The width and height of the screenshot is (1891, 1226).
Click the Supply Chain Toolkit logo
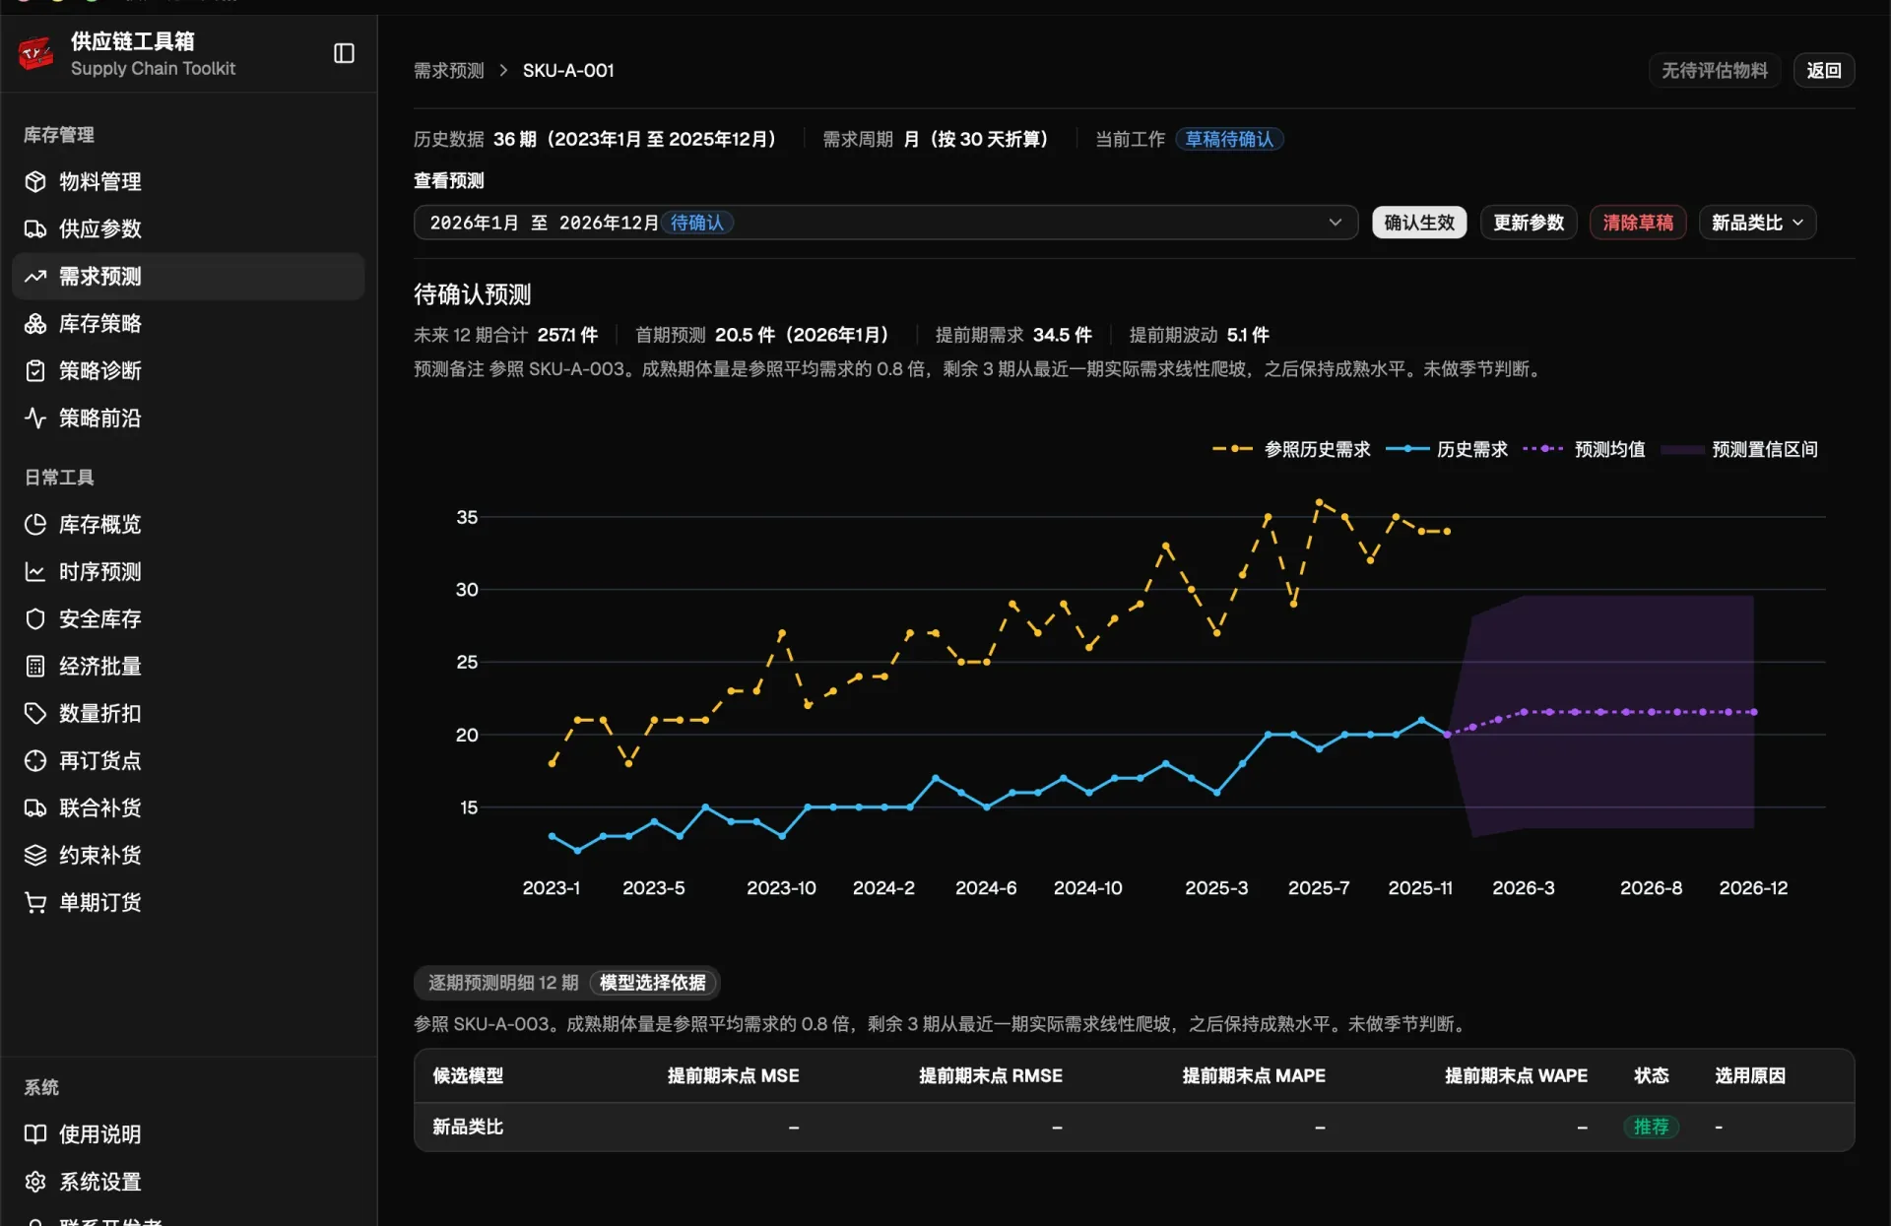click(36, 53)
